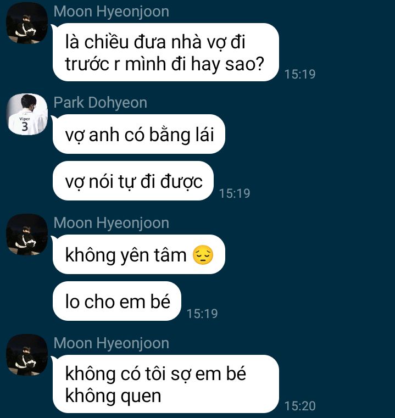Tap Park Dohyeon's Viper jersey avatar
This screenshot has width=395, height=418.
pos(27,114)
